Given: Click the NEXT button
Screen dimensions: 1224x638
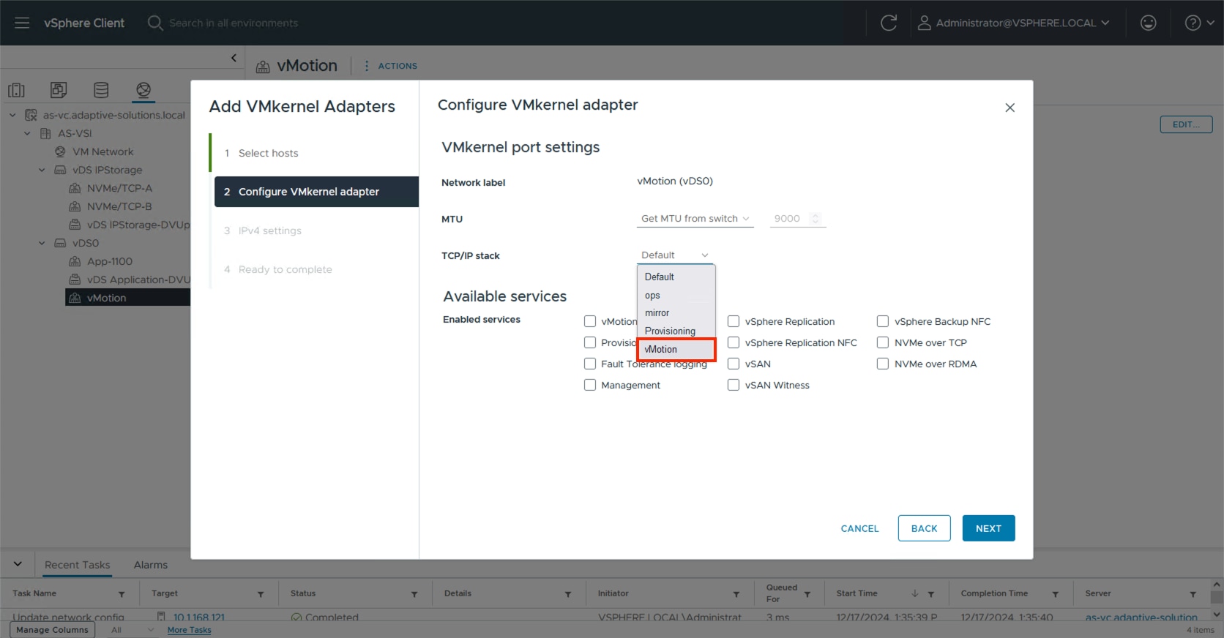Looking at the screenshot, I should [x=988, y=528].
